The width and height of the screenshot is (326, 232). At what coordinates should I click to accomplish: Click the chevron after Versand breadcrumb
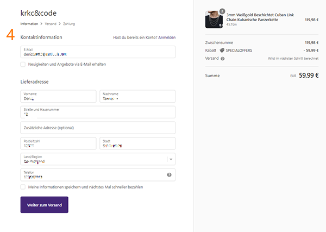point(60,24)
